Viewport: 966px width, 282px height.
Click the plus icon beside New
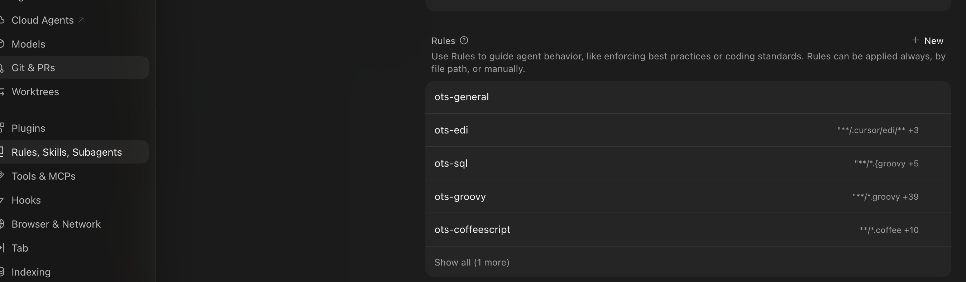point(915,40)
